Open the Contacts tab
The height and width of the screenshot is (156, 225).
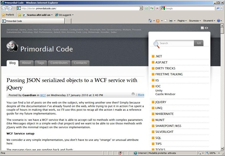[81, 63]
